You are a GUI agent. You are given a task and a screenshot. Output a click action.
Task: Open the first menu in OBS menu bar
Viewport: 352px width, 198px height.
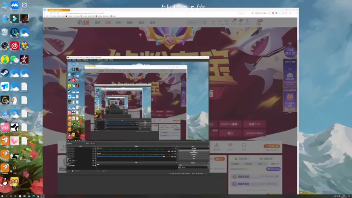point(70,60)
